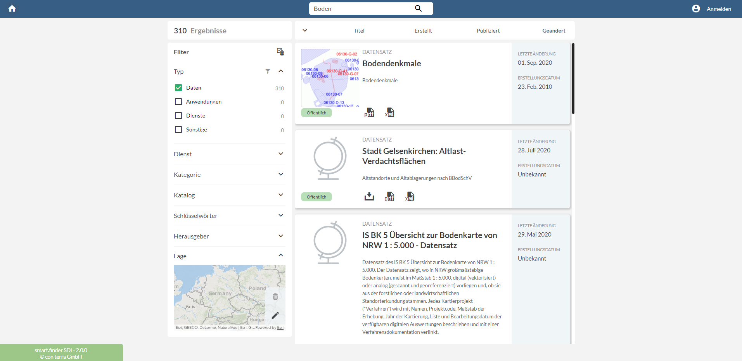Open the Bodendenkmale map thumbnail
Viewport: 742px width, 361px height.
(x=330, y=78)
